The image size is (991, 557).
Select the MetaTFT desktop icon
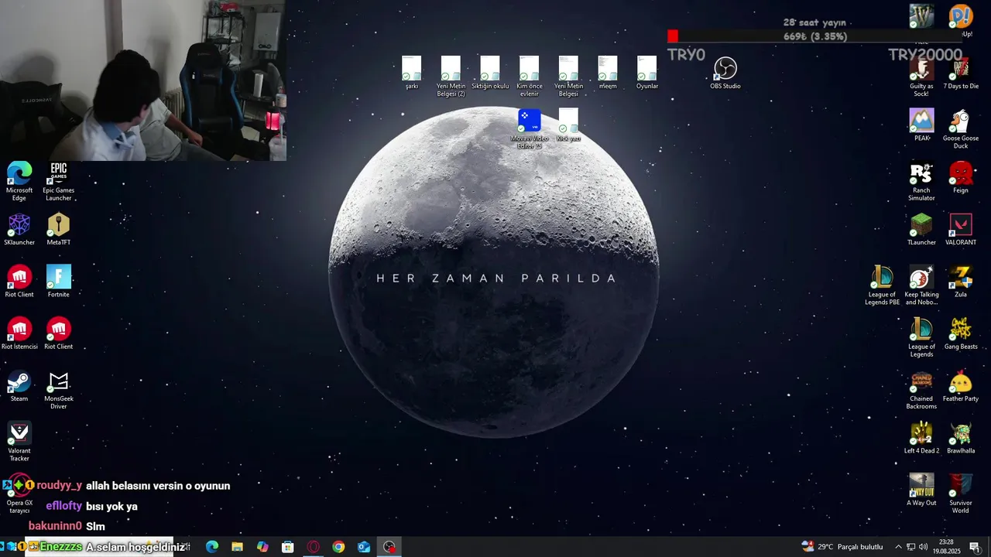tap(59, 230)
